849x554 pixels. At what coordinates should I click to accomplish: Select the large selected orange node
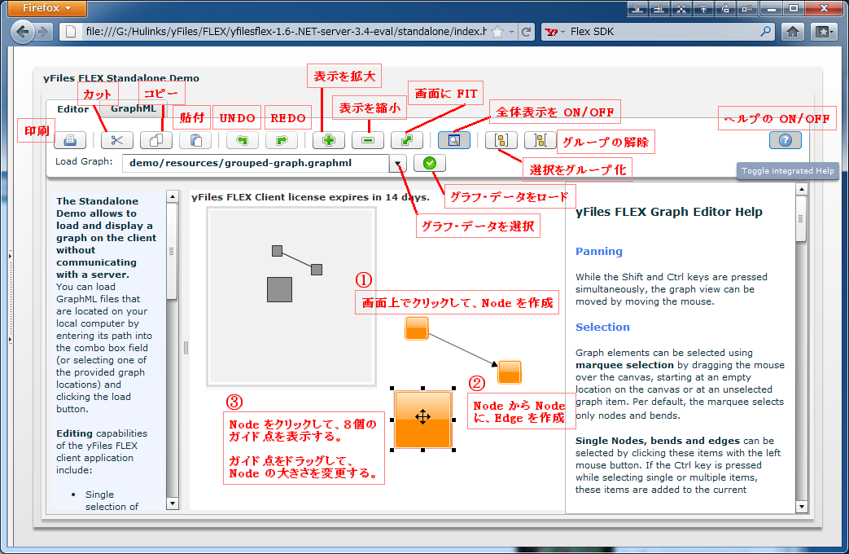[423, 420]
